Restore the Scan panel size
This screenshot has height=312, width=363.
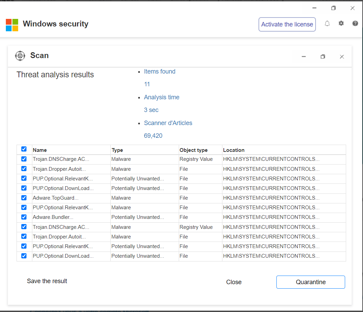[x=322, y=57]
